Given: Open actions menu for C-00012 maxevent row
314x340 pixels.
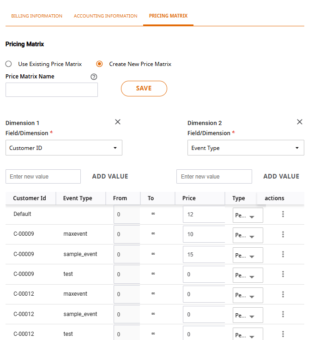Looking at the screenshot, I should pos(283,294).
